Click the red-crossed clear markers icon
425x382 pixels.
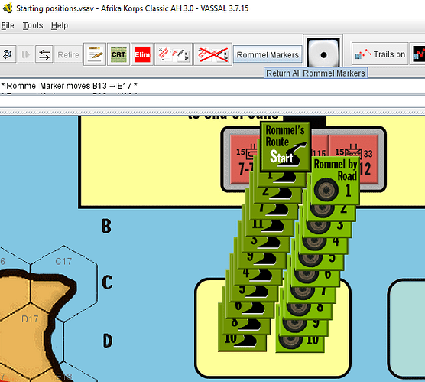click(x=212, y=54)
